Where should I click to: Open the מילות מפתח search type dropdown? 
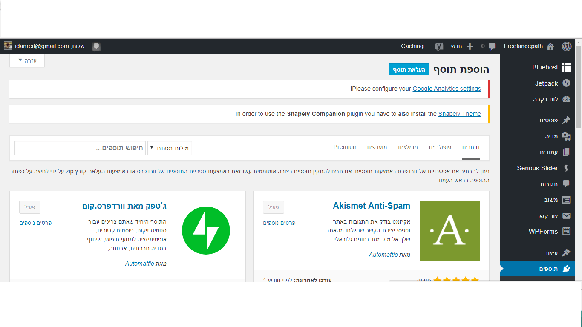click(170, 148)
